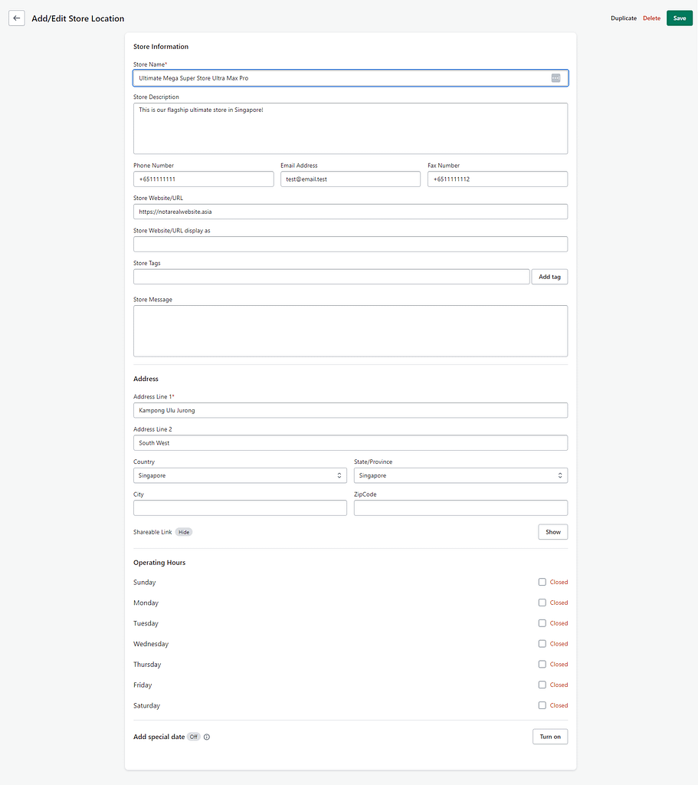Mark Sunday as Closed
Viewport: 698px width, 785px height.
(542, 582)
